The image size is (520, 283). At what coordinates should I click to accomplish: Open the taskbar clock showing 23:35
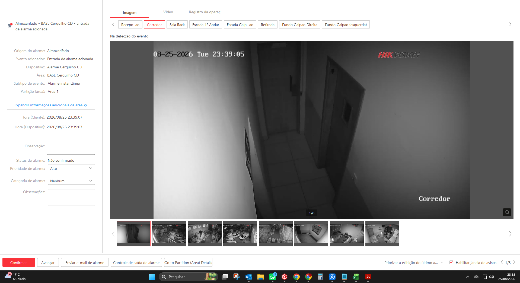pyautogui.click(x=506, y=276)
